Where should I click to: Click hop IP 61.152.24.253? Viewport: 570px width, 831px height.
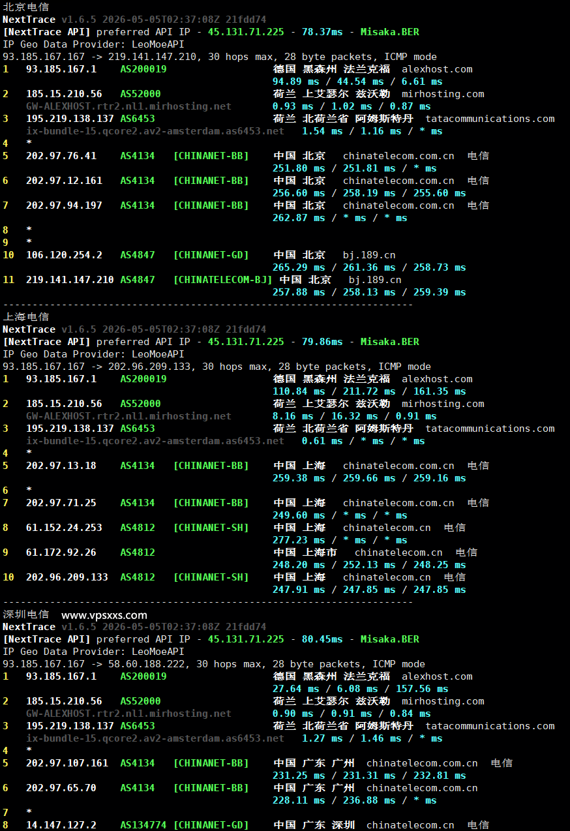pyautogui.click(x=64, y=528)
